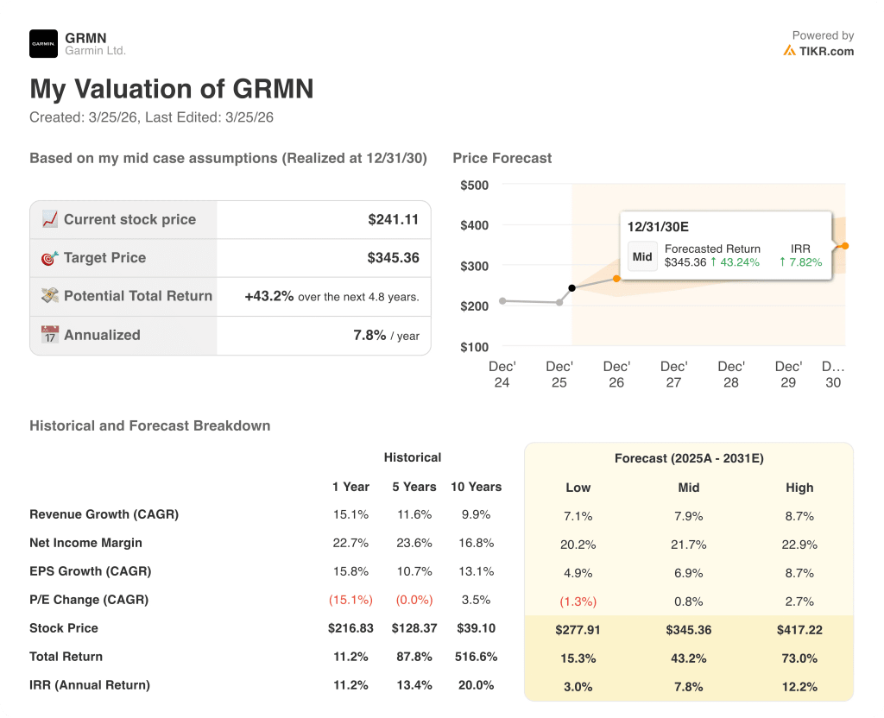
Task: Click the orange endpoint marker on the forecast line
Action: 843,246
